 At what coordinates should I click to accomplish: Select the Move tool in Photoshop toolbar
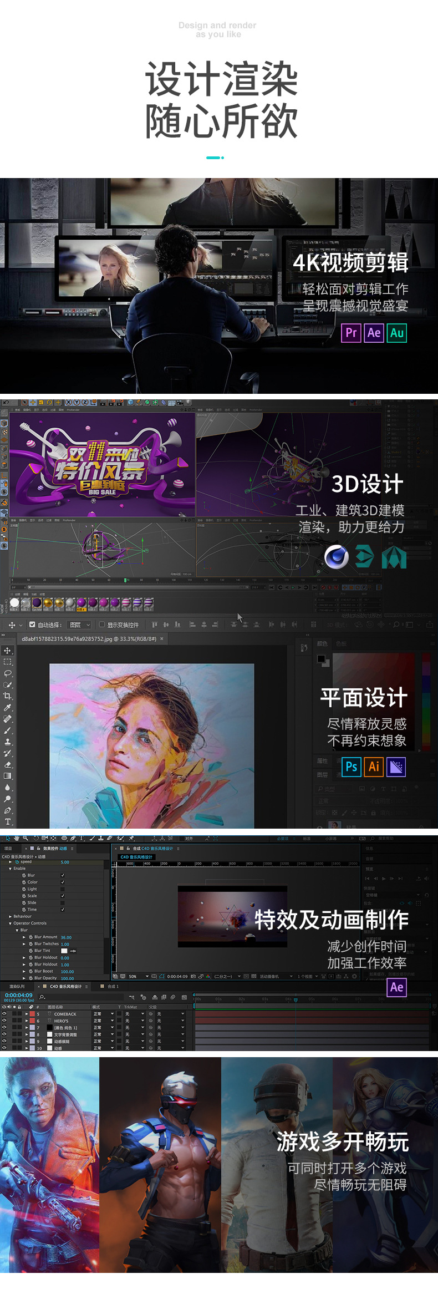tap(8, 650)
